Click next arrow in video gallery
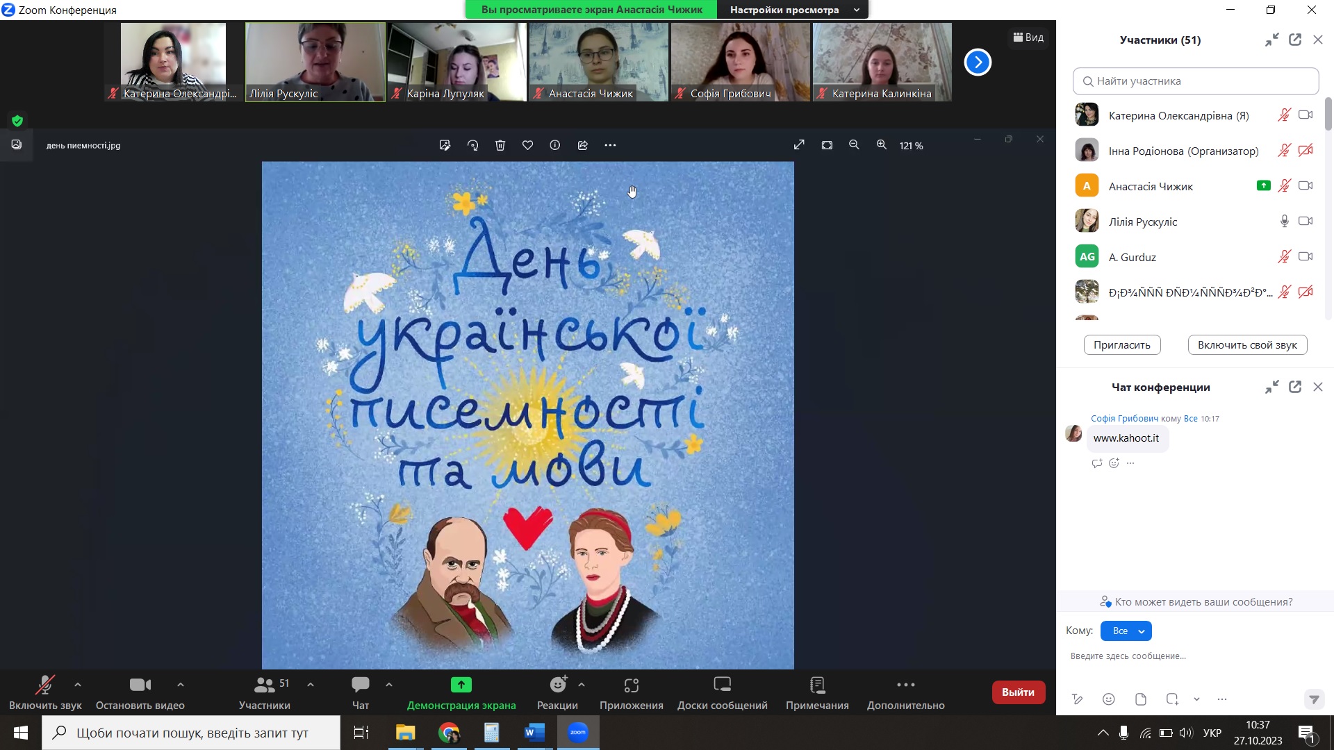 [978, 62]
